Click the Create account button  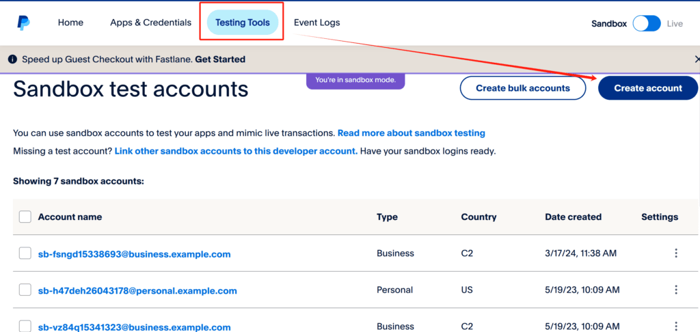[x=648, y=88]
